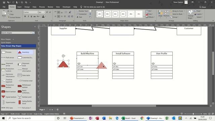
Task: Adjust the zoom slider handle
Action: [193, 114]
